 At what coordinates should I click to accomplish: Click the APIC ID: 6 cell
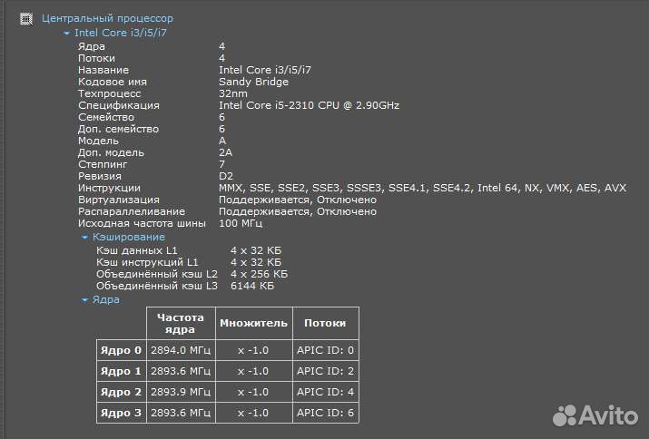coord(325,413)
